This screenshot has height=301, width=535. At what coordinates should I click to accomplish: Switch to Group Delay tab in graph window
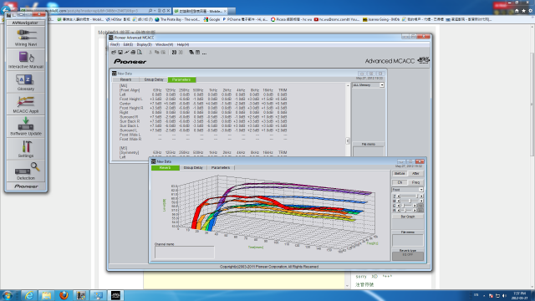[x=193, y=168]
